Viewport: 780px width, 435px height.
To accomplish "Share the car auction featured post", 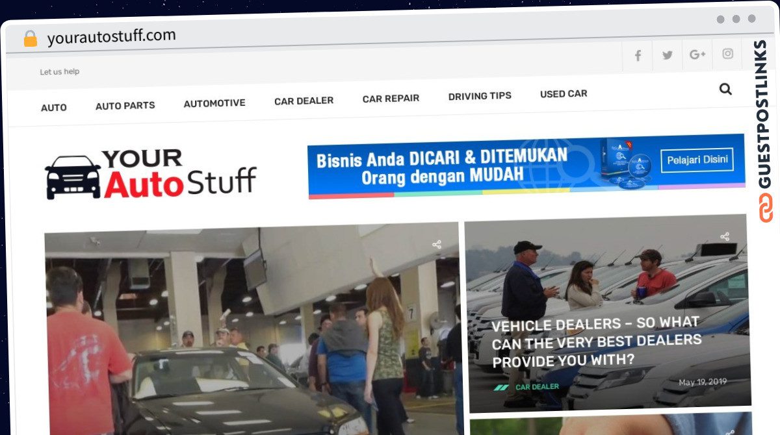I will click(437, 245).
